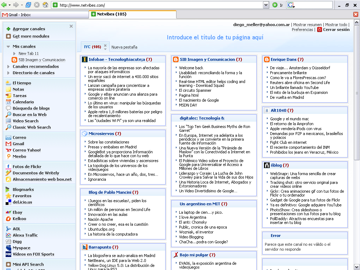Image resolution: width=360 pixels, height=270 pixels.
Task: Click the Documentos de Writely pencil icon
Action: [x=8, y=173]
